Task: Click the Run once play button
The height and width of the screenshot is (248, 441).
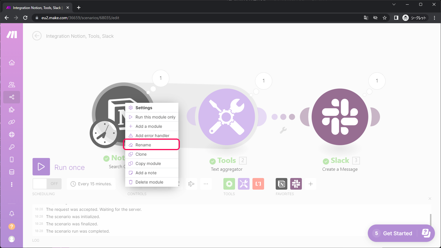Action: coord(41,167)
